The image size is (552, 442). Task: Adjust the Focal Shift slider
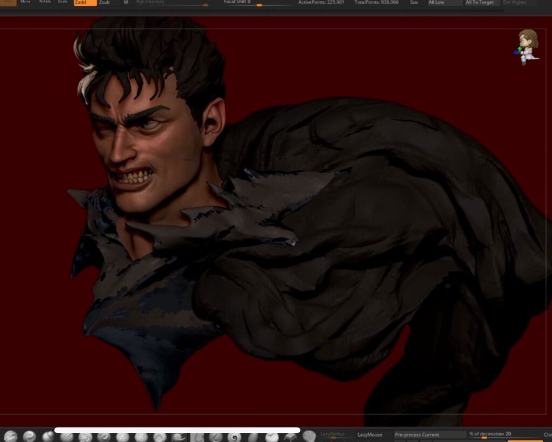[258, 3]
